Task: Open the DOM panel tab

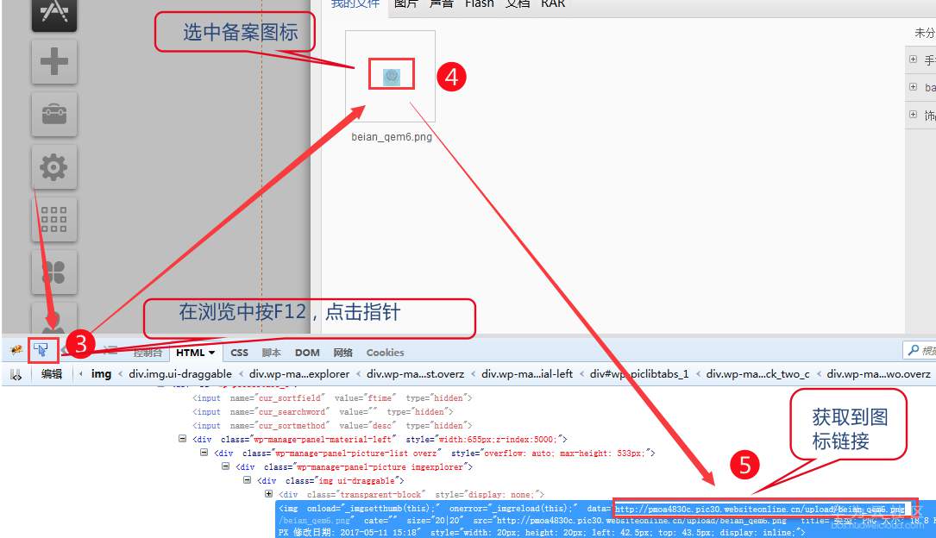Action: 307,353
